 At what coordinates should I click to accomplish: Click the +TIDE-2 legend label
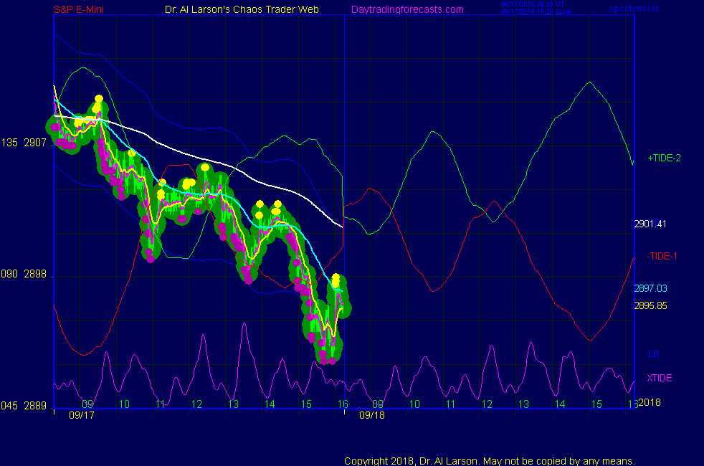665,158
